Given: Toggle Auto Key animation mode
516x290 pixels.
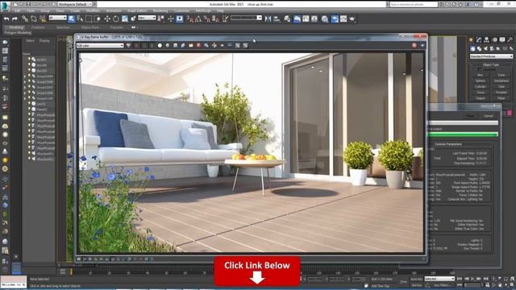Looking at the screenshot, I should click(417, 279).
